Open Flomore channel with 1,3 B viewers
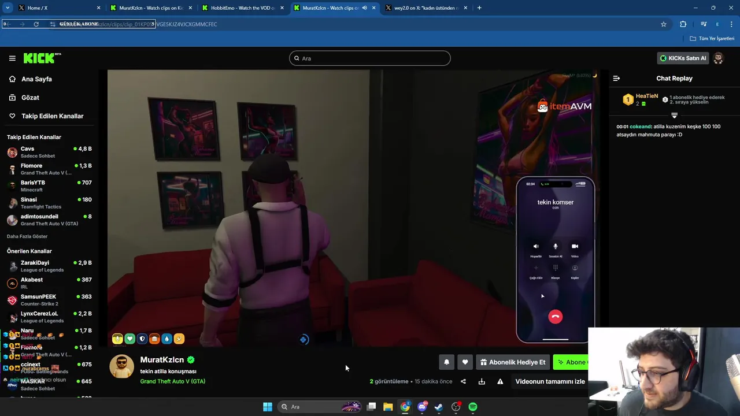 [49, 169]
